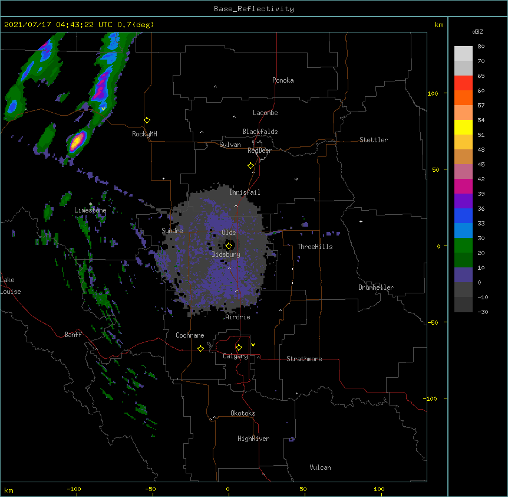The image size is (508, 497).
Task: Pick the light gray 70-80 dBZ swatch
Action: tap(463, 53)
